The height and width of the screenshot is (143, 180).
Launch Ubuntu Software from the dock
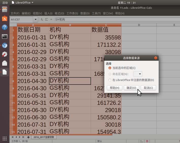point(5,19)
